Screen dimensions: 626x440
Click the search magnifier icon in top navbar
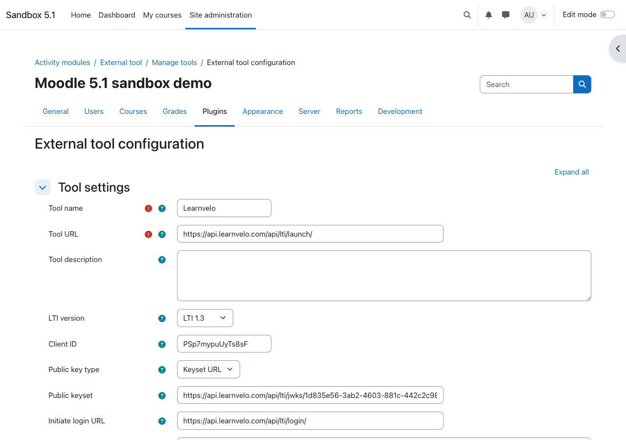click(x=467, y=15)
